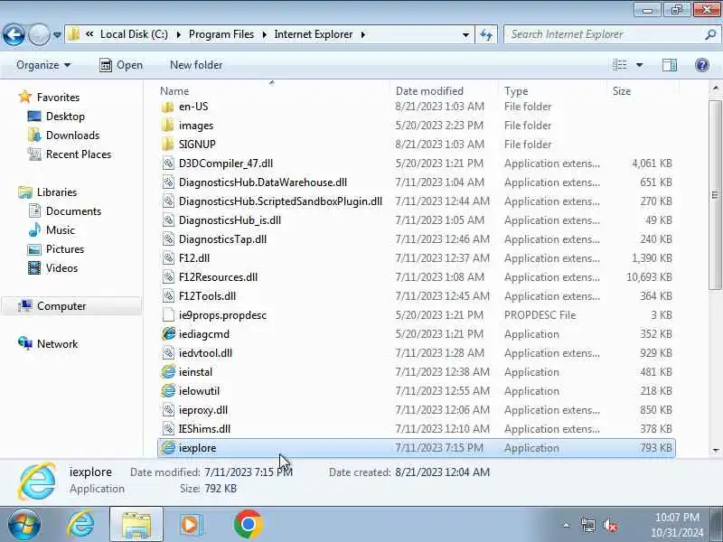The width and height of the screenshot is (723, 542).
Task: Expand the arrow after Internet Explorer breadcrumb
Action: pyautogui.click(x=363, y=34)
